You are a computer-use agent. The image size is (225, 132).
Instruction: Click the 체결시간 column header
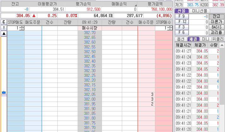(x=183, y=45)
